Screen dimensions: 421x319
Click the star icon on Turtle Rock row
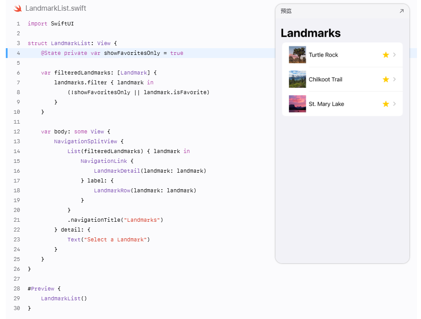386,55
